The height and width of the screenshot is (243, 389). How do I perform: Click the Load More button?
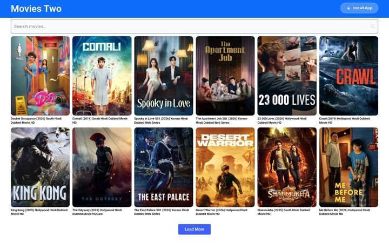point(194,230)
